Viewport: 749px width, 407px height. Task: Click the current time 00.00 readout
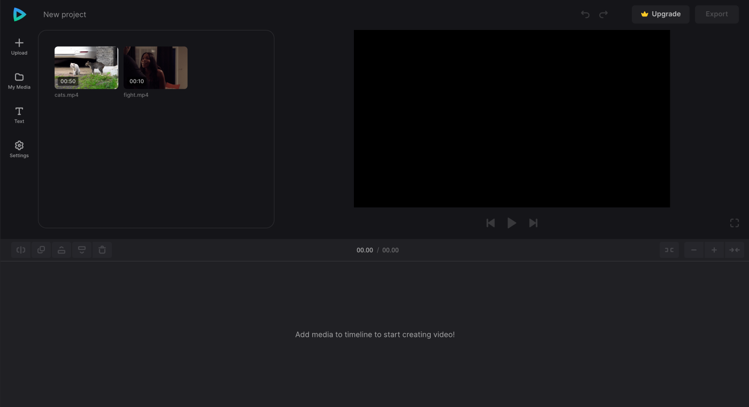click(x=365, y=250)
